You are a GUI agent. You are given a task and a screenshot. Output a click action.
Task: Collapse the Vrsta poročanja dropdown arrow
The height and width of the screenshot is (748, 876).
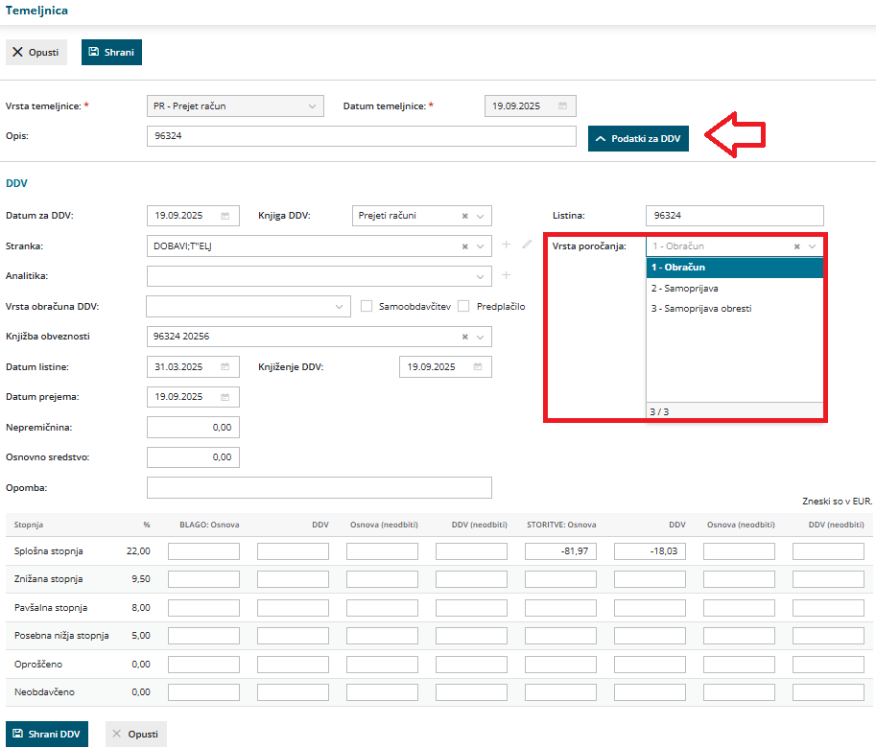(813, 246)
